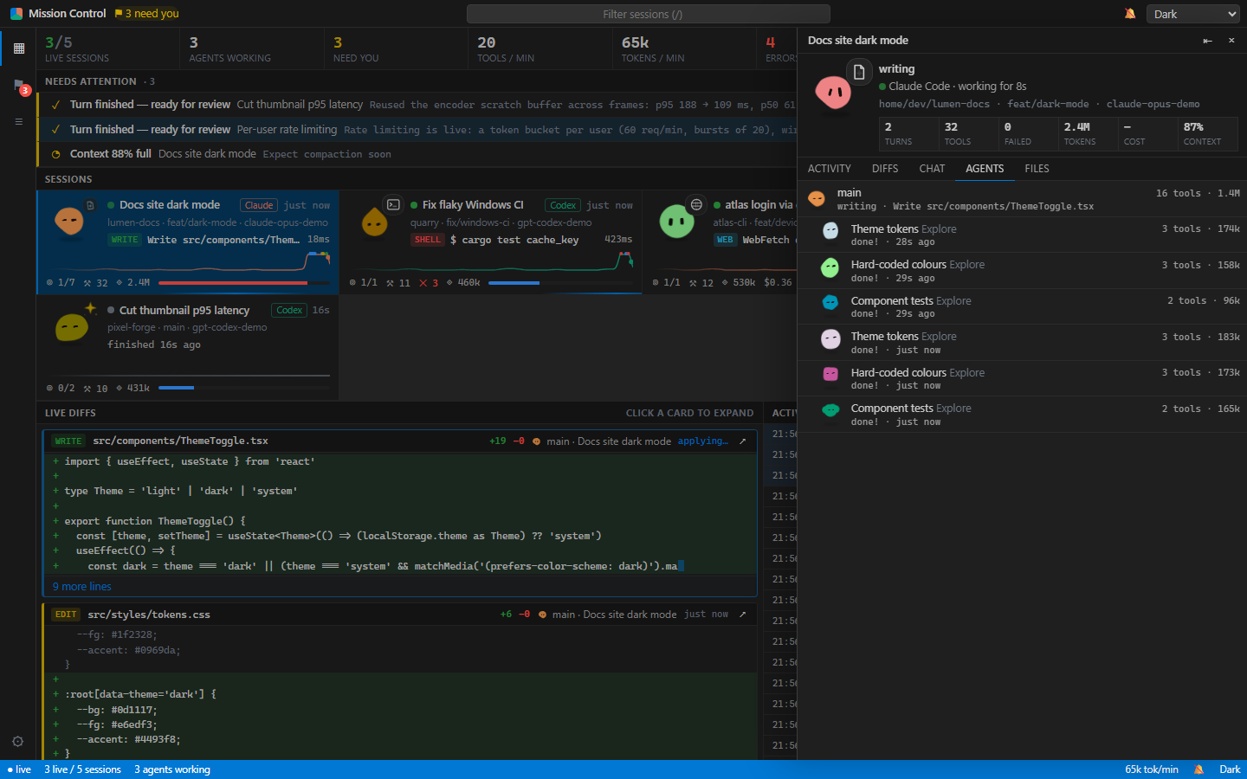Click the green avatar of Hard-coded colours 29s ago
1247x779 pixels.
click(830, 268)
